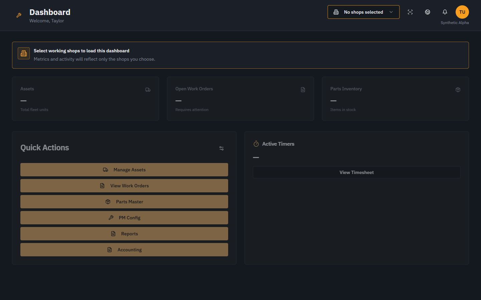Customize Quick Actions via sliders icon
This screenshot has height=300, width=481.
pos(221,148)
